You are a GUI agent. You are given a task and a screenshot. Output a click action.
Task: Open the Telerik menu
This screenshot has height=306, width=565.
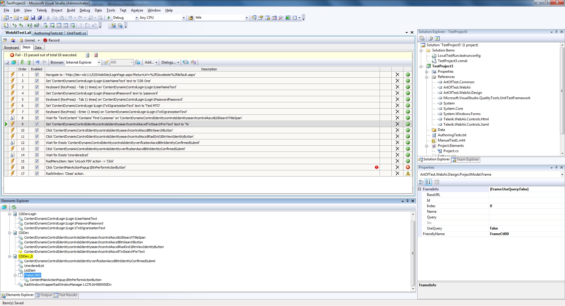(41, 10)
